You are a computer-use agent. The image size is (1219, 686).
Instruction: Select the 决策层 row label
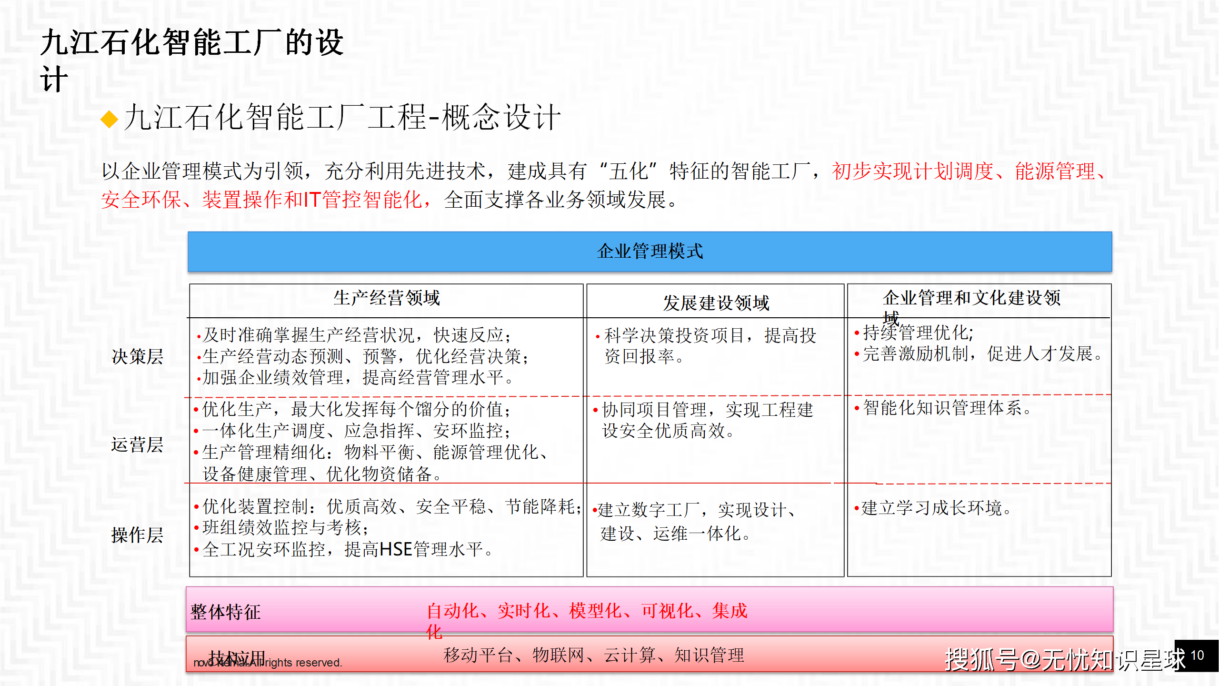click(138, 356)
